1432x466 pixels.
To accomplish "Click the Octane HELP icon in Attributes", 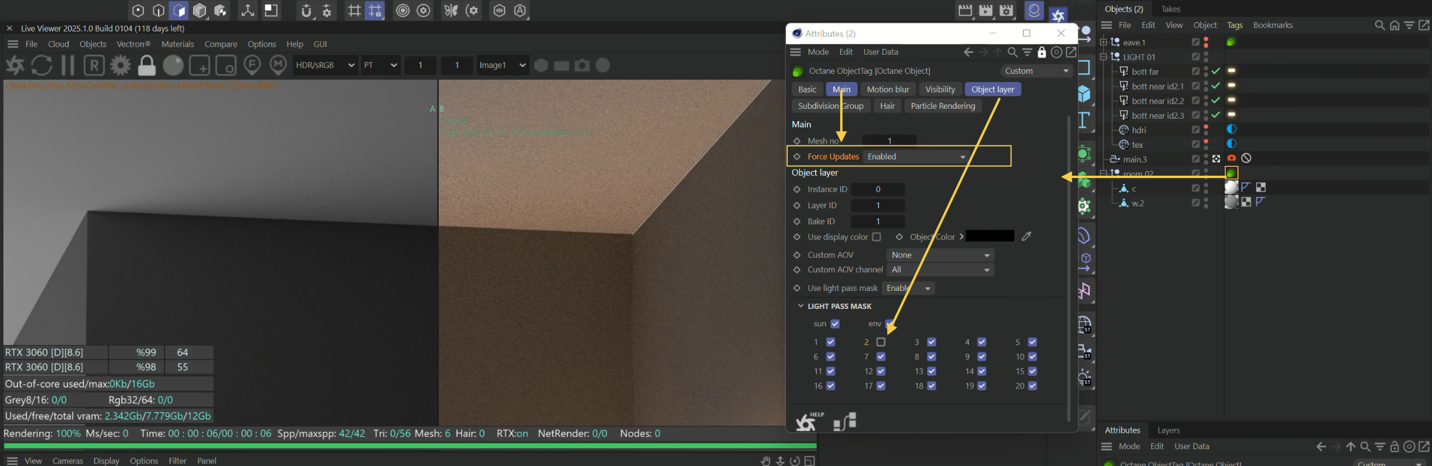I will 810,421.
